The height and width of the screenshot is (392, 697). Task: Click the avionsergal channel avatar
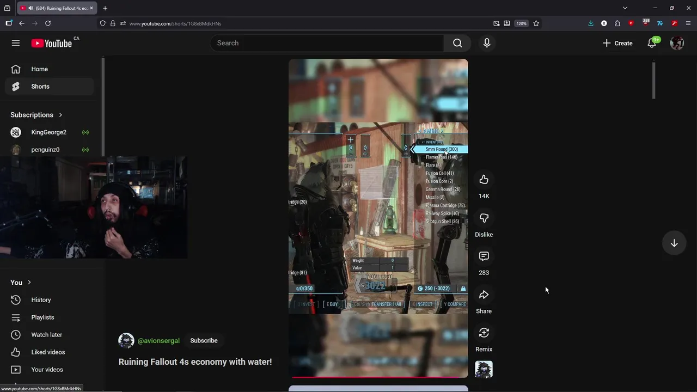126,341
